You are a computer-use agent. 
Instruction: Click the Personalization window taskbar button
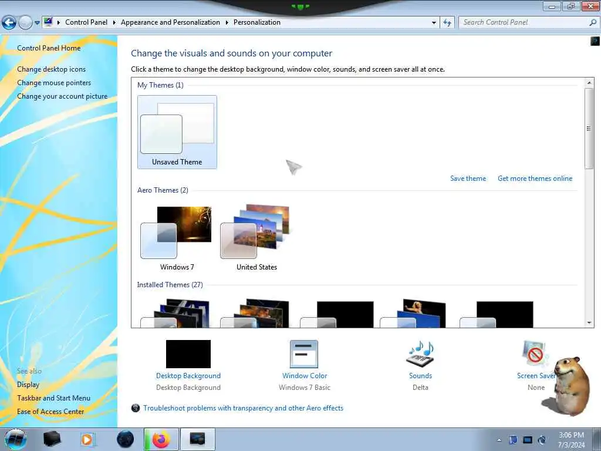[197, 439]
